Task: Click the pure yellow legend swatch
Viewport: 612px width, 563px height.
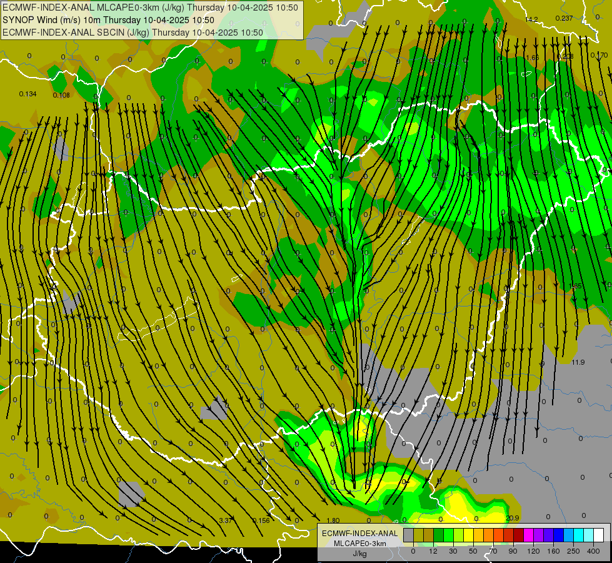Action: pos(468,535)
